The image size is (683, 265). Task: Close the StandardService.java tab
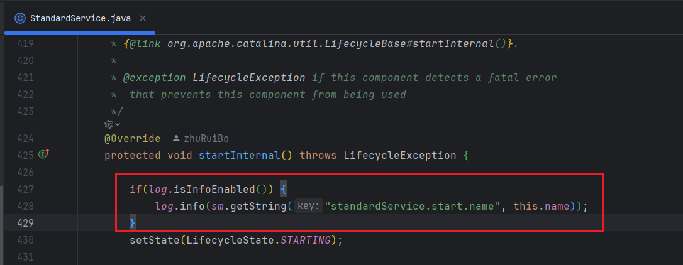(142, 18)
